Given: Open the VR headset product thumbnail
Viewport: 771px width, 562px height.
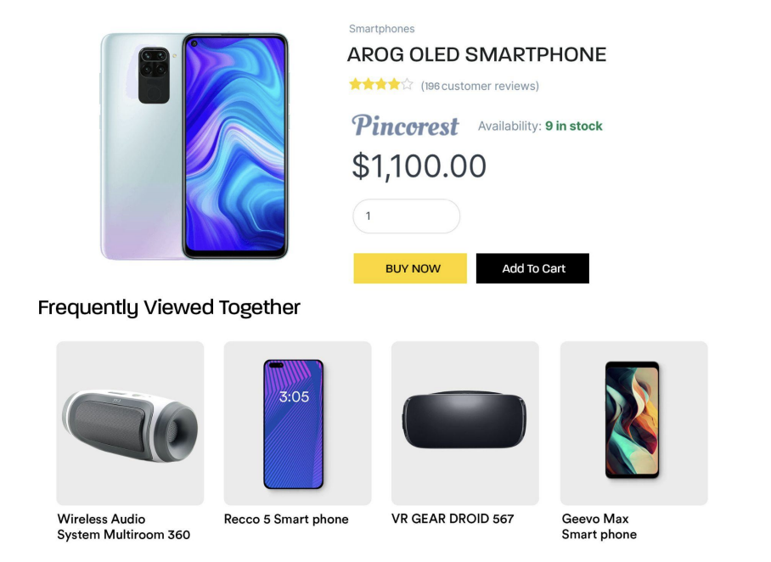Looking at the screenshot, I should 464,423.
